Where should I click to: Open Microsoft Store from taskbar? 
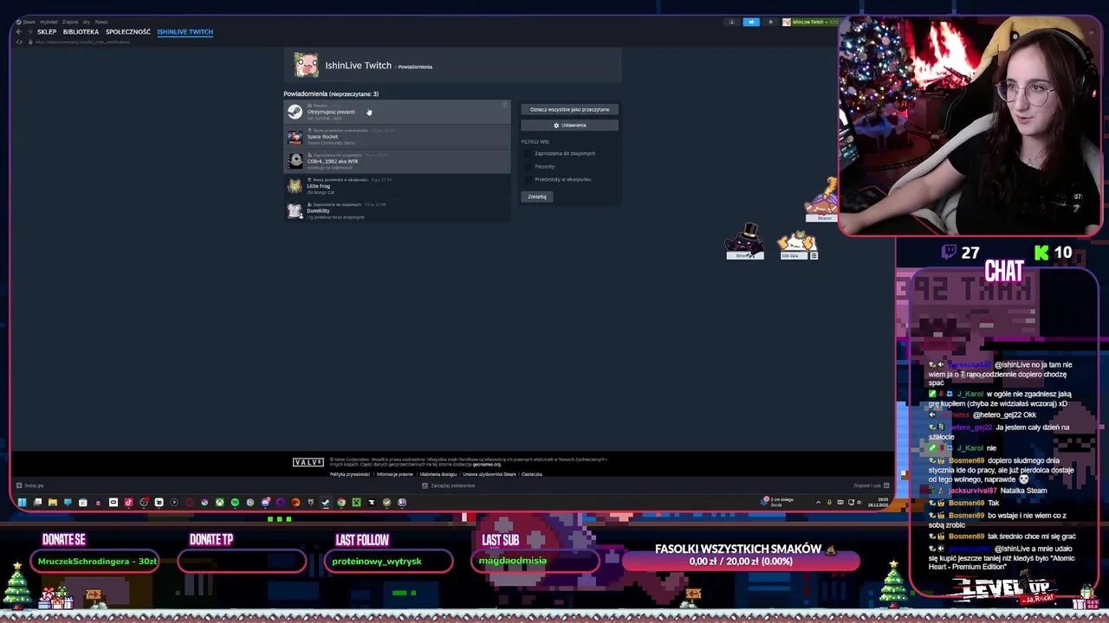82,502
